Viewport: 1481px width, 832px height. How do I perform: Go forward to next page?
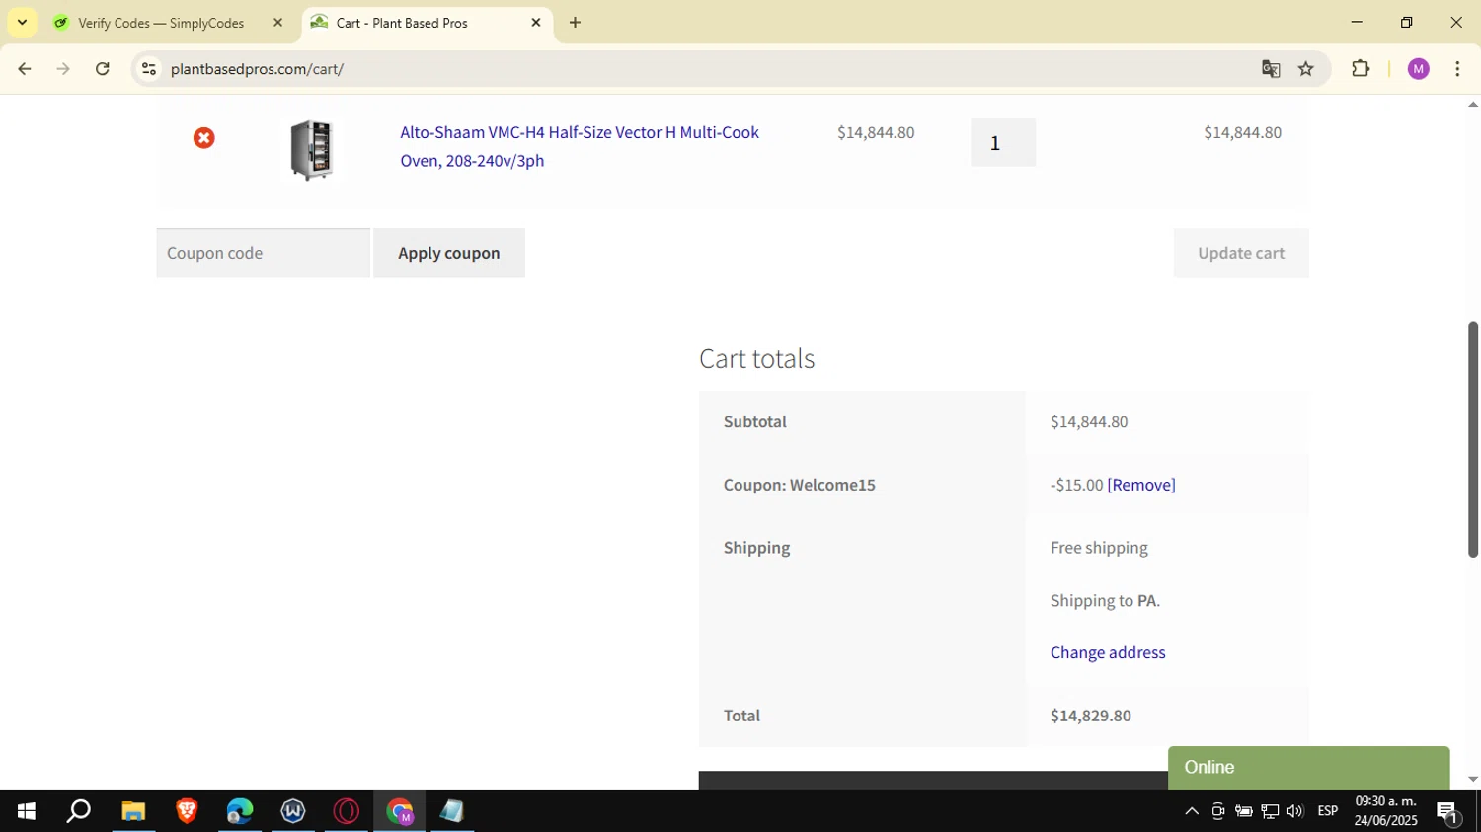(x=63, y=69)
